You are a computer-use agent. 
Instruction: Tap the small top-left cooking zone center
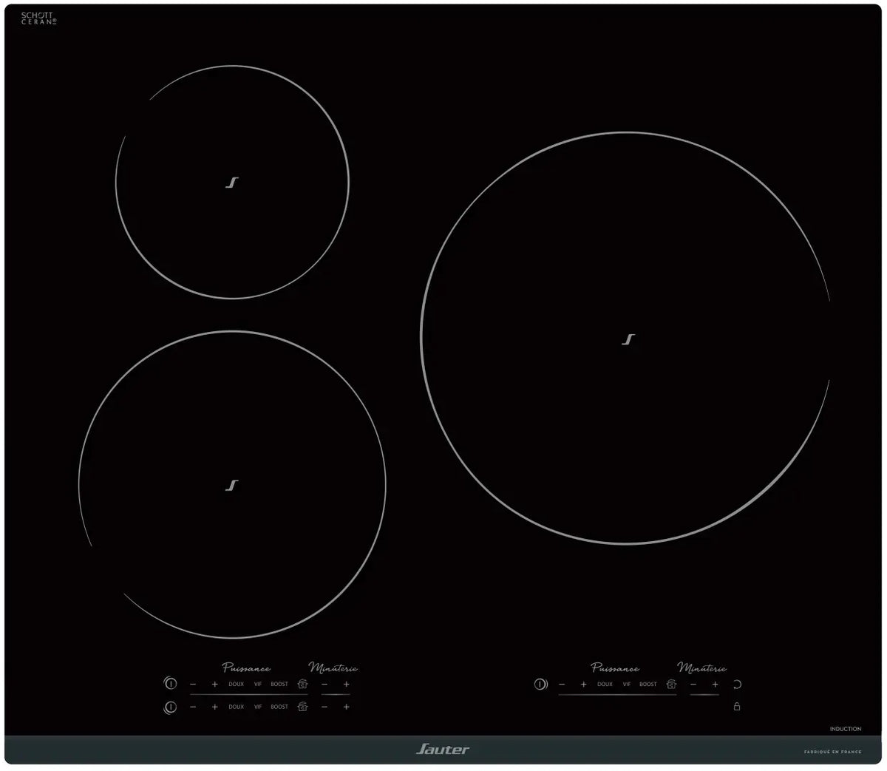(232, 183)
